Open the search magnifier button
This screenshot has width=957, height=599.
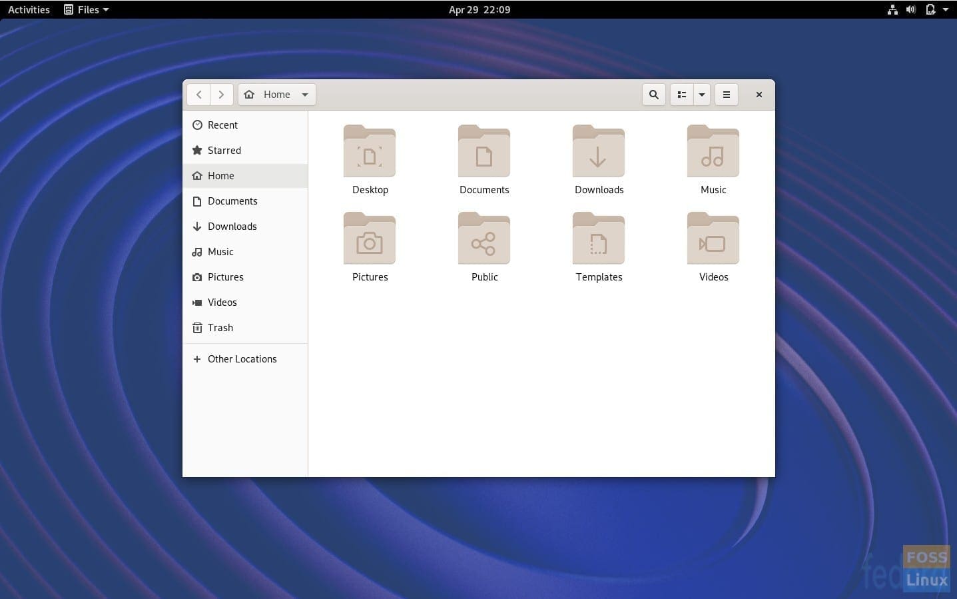[654, 95]
